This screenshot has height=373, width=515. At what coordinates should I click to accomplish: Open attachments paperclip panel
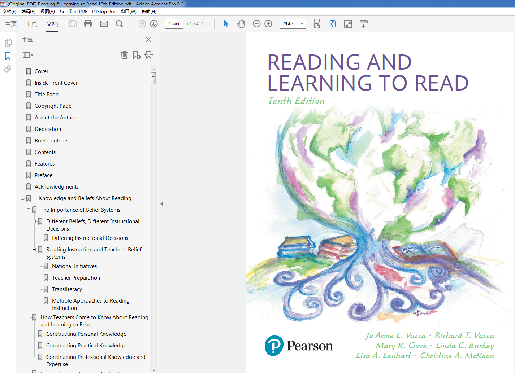click(x=8, y=69)
